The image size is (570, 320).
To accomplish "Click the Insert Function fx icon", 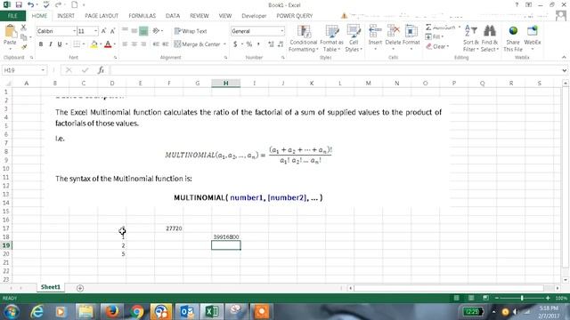I will (x=101, y=70).
